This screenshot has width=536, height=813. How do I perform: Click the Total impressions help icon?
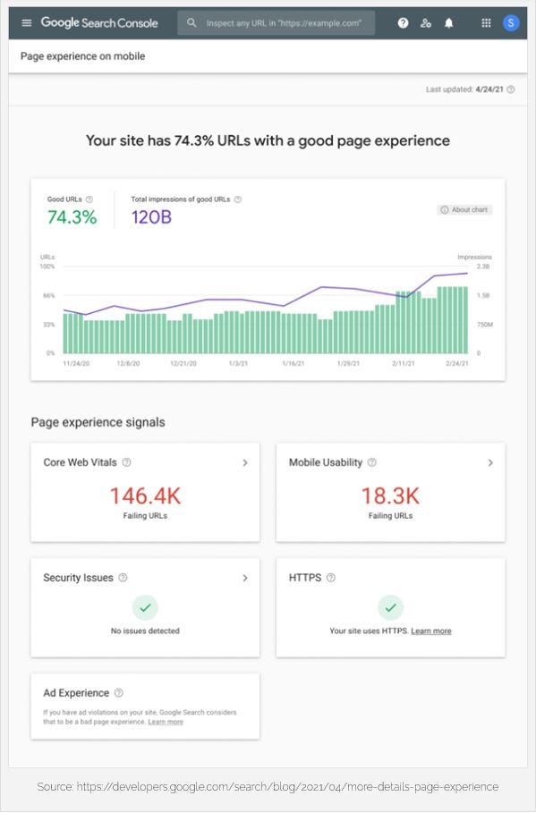[238, 199]
